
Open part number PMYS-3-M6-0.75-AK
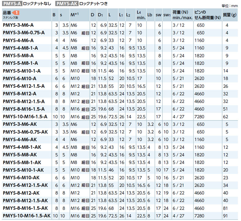tap(25, 132)
